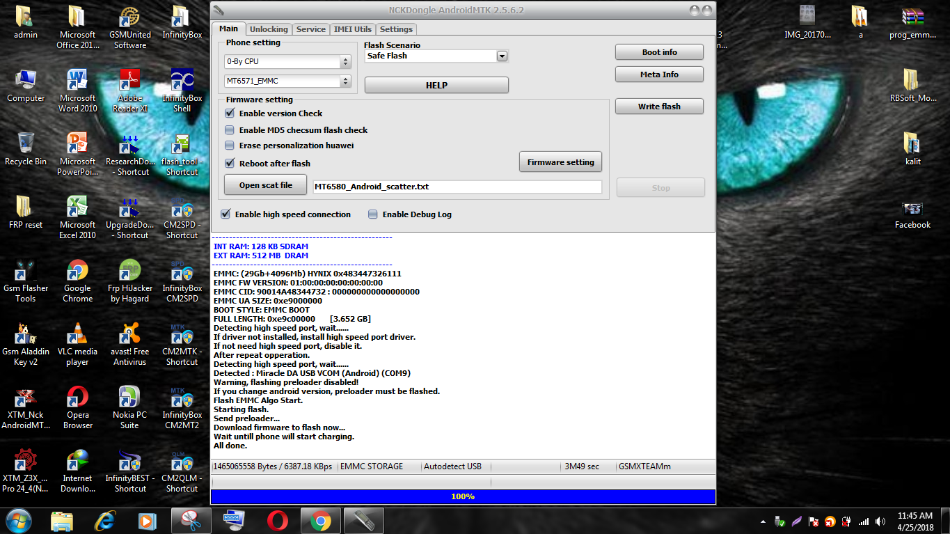This screenshot has height=534, width=950.
Task: Expand the 0-By CPU dropdown
Action: click(x=345, y=61)
